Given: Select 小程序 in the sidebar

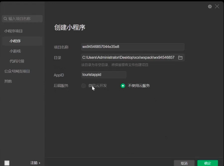Looking at the screenshot, I should [x=22, y=41].
